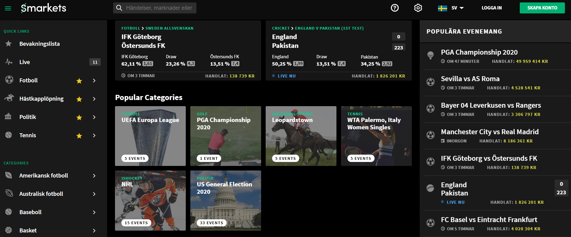Click the soccer icon beside Bayer 04 Leverkusen
The width and height of the screenshot is (571, 237).
(x=430, y=108)
